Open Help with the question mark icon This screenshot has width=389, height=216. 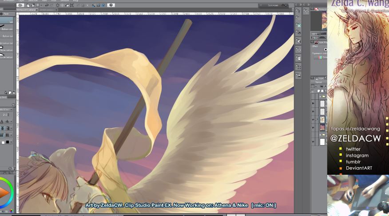(x=111, y=5)
